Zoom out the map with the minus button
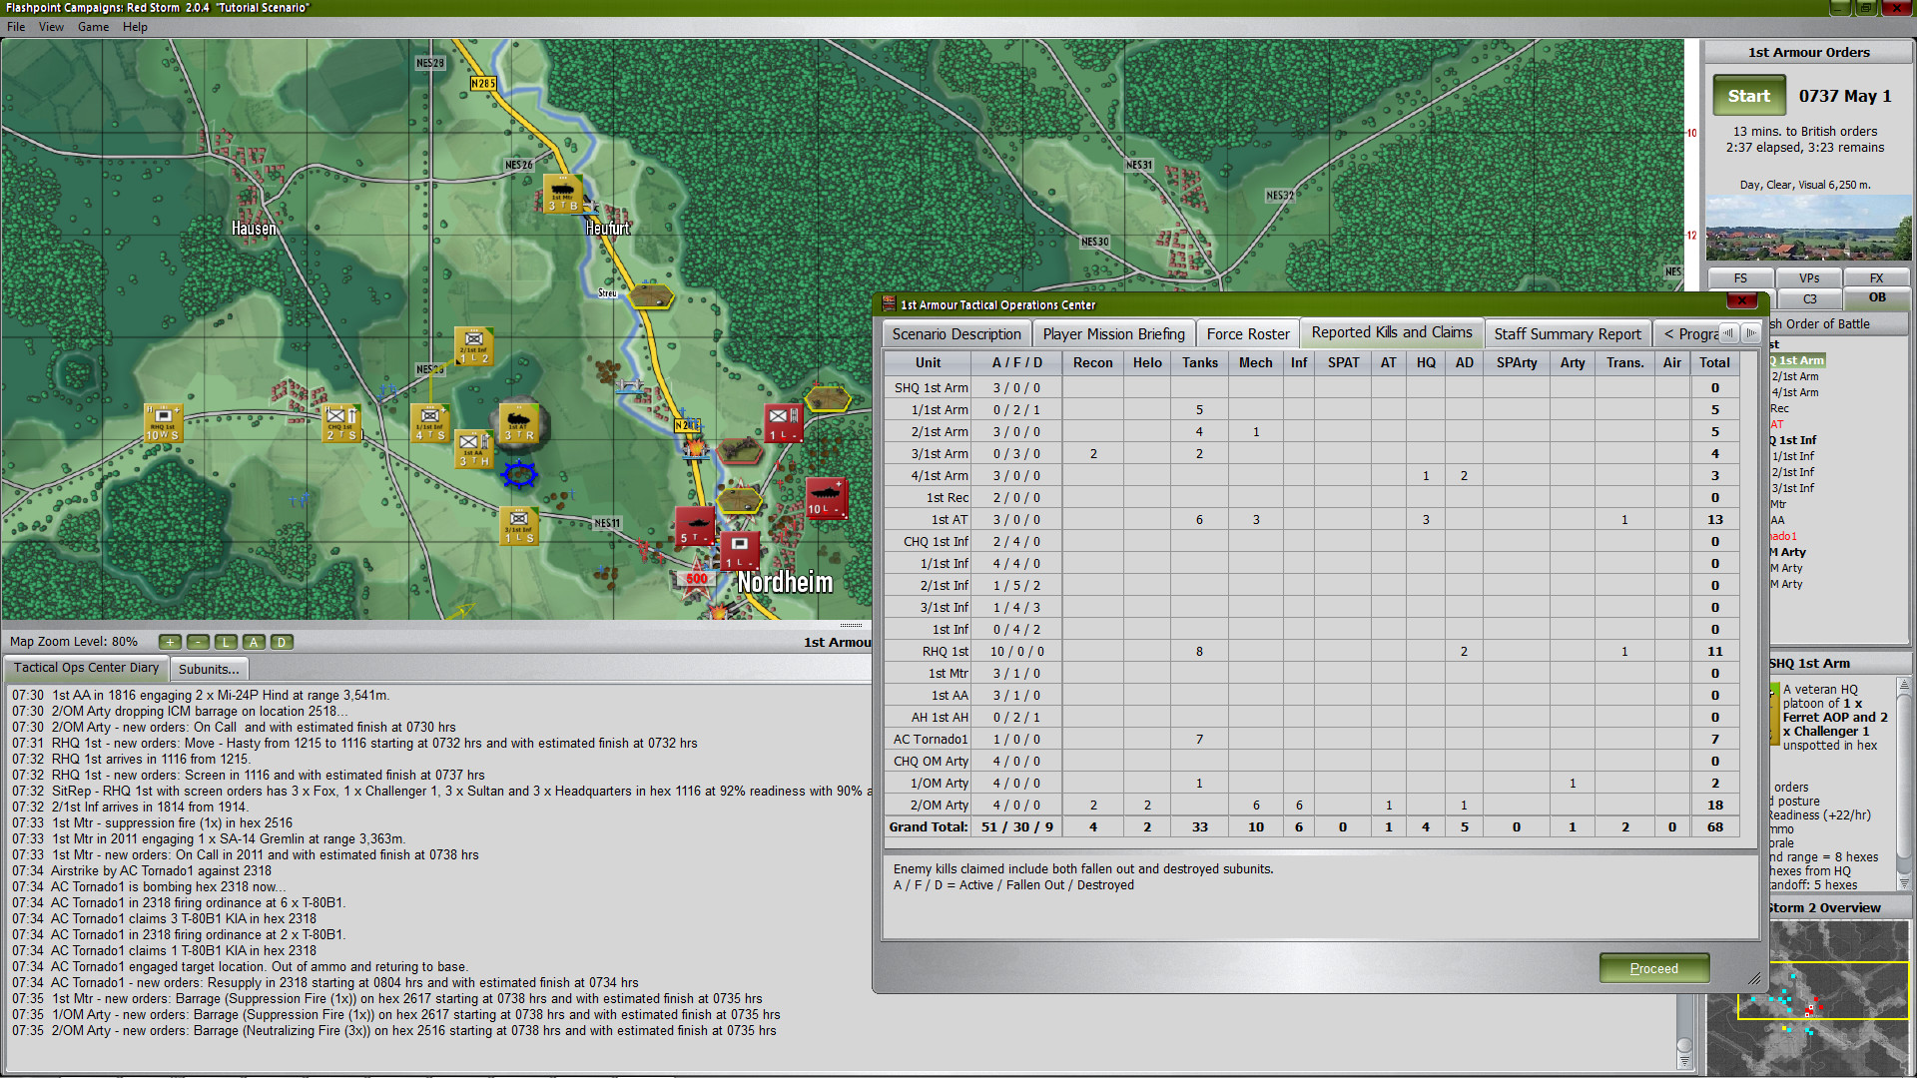Viewport: 1917px width, 1078px height. coord(199,642)
